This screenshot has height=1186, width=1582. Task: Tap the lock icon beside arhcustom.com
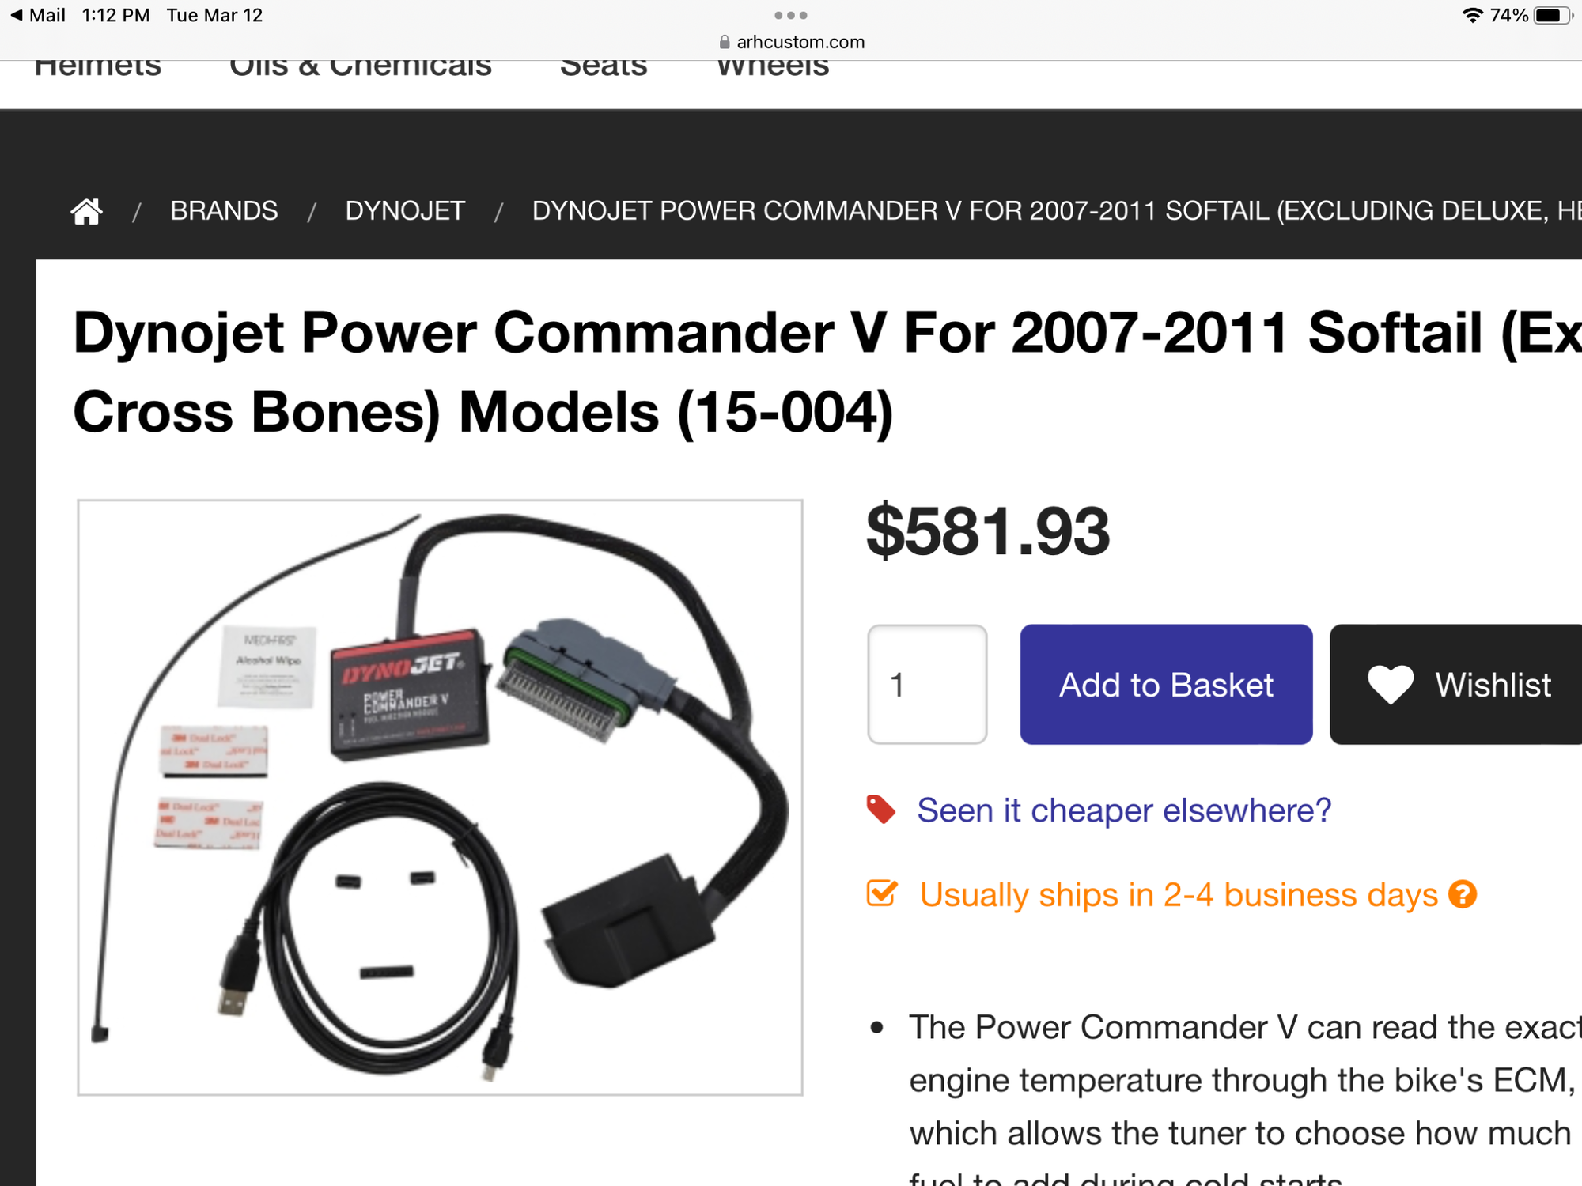(x=724, y=42)
